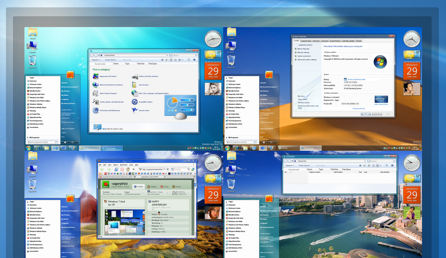Image resolution: width=446 pixels, height=258 pixels.
Task: Open the User Accounts icon
Action: point(135,85)
